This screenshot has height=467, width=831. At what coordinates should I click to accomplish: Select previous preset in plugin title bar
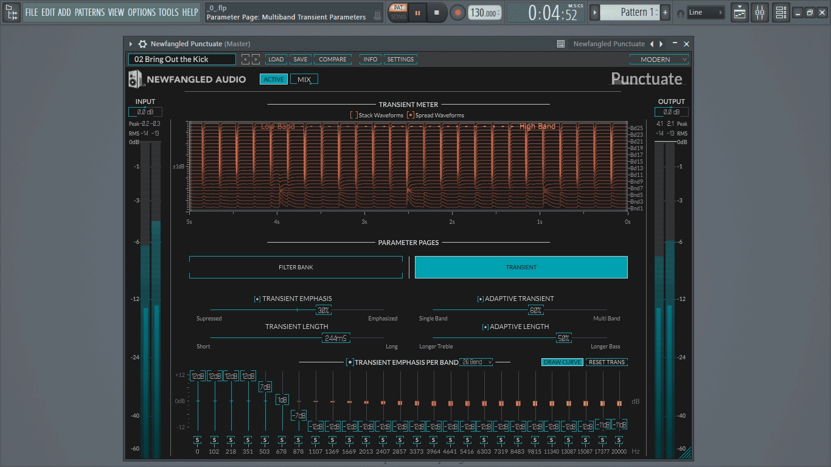pyautogui.click(x=652, y=44)
